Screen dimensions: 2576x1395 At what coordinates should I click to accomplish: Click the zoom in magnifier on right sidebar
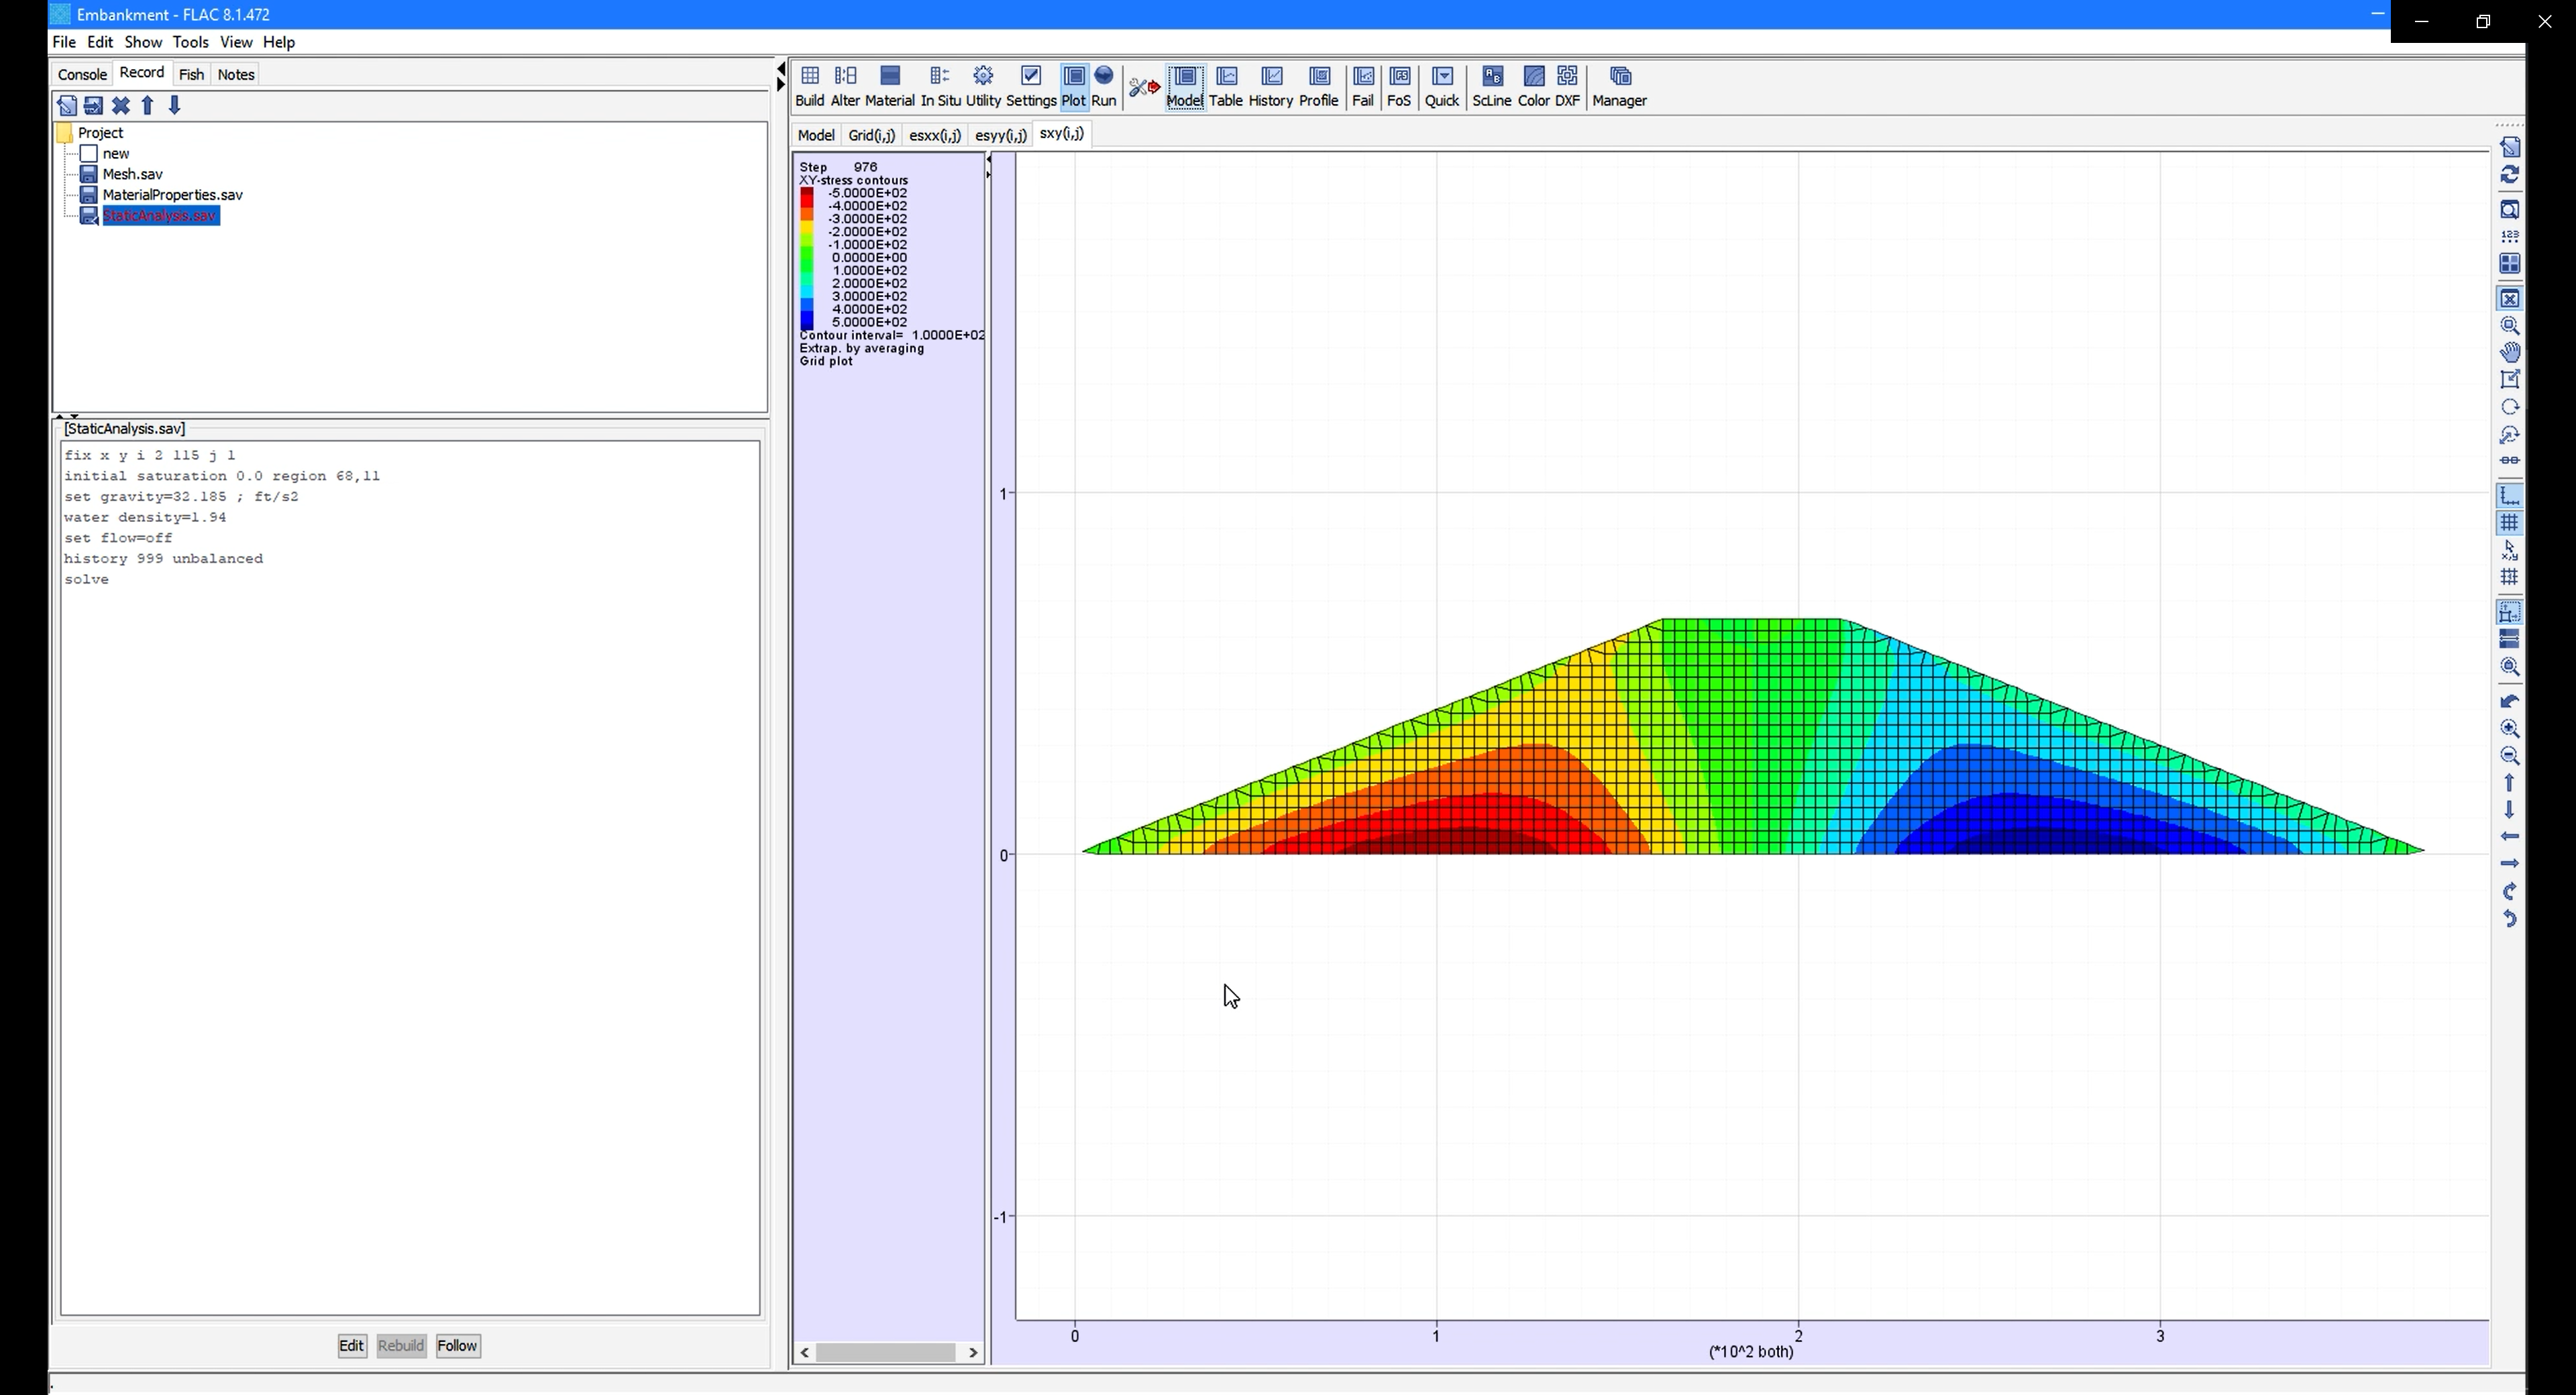pos(2509,729)
